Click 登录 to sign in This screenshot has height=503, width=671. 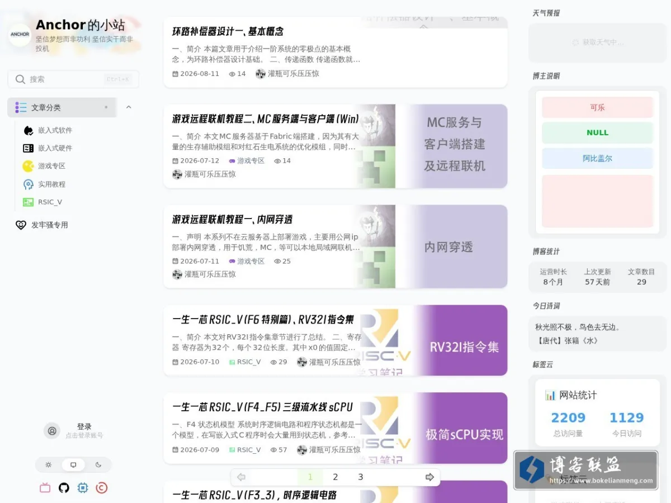point(84,426)
